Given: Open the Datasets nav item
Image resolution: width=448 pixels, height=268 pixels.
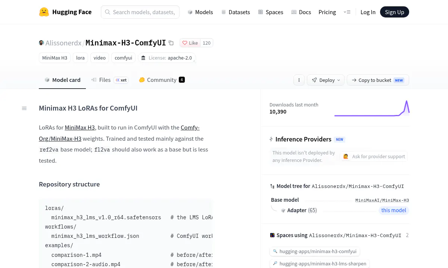Looking at the screenshot, I should 235,12.
